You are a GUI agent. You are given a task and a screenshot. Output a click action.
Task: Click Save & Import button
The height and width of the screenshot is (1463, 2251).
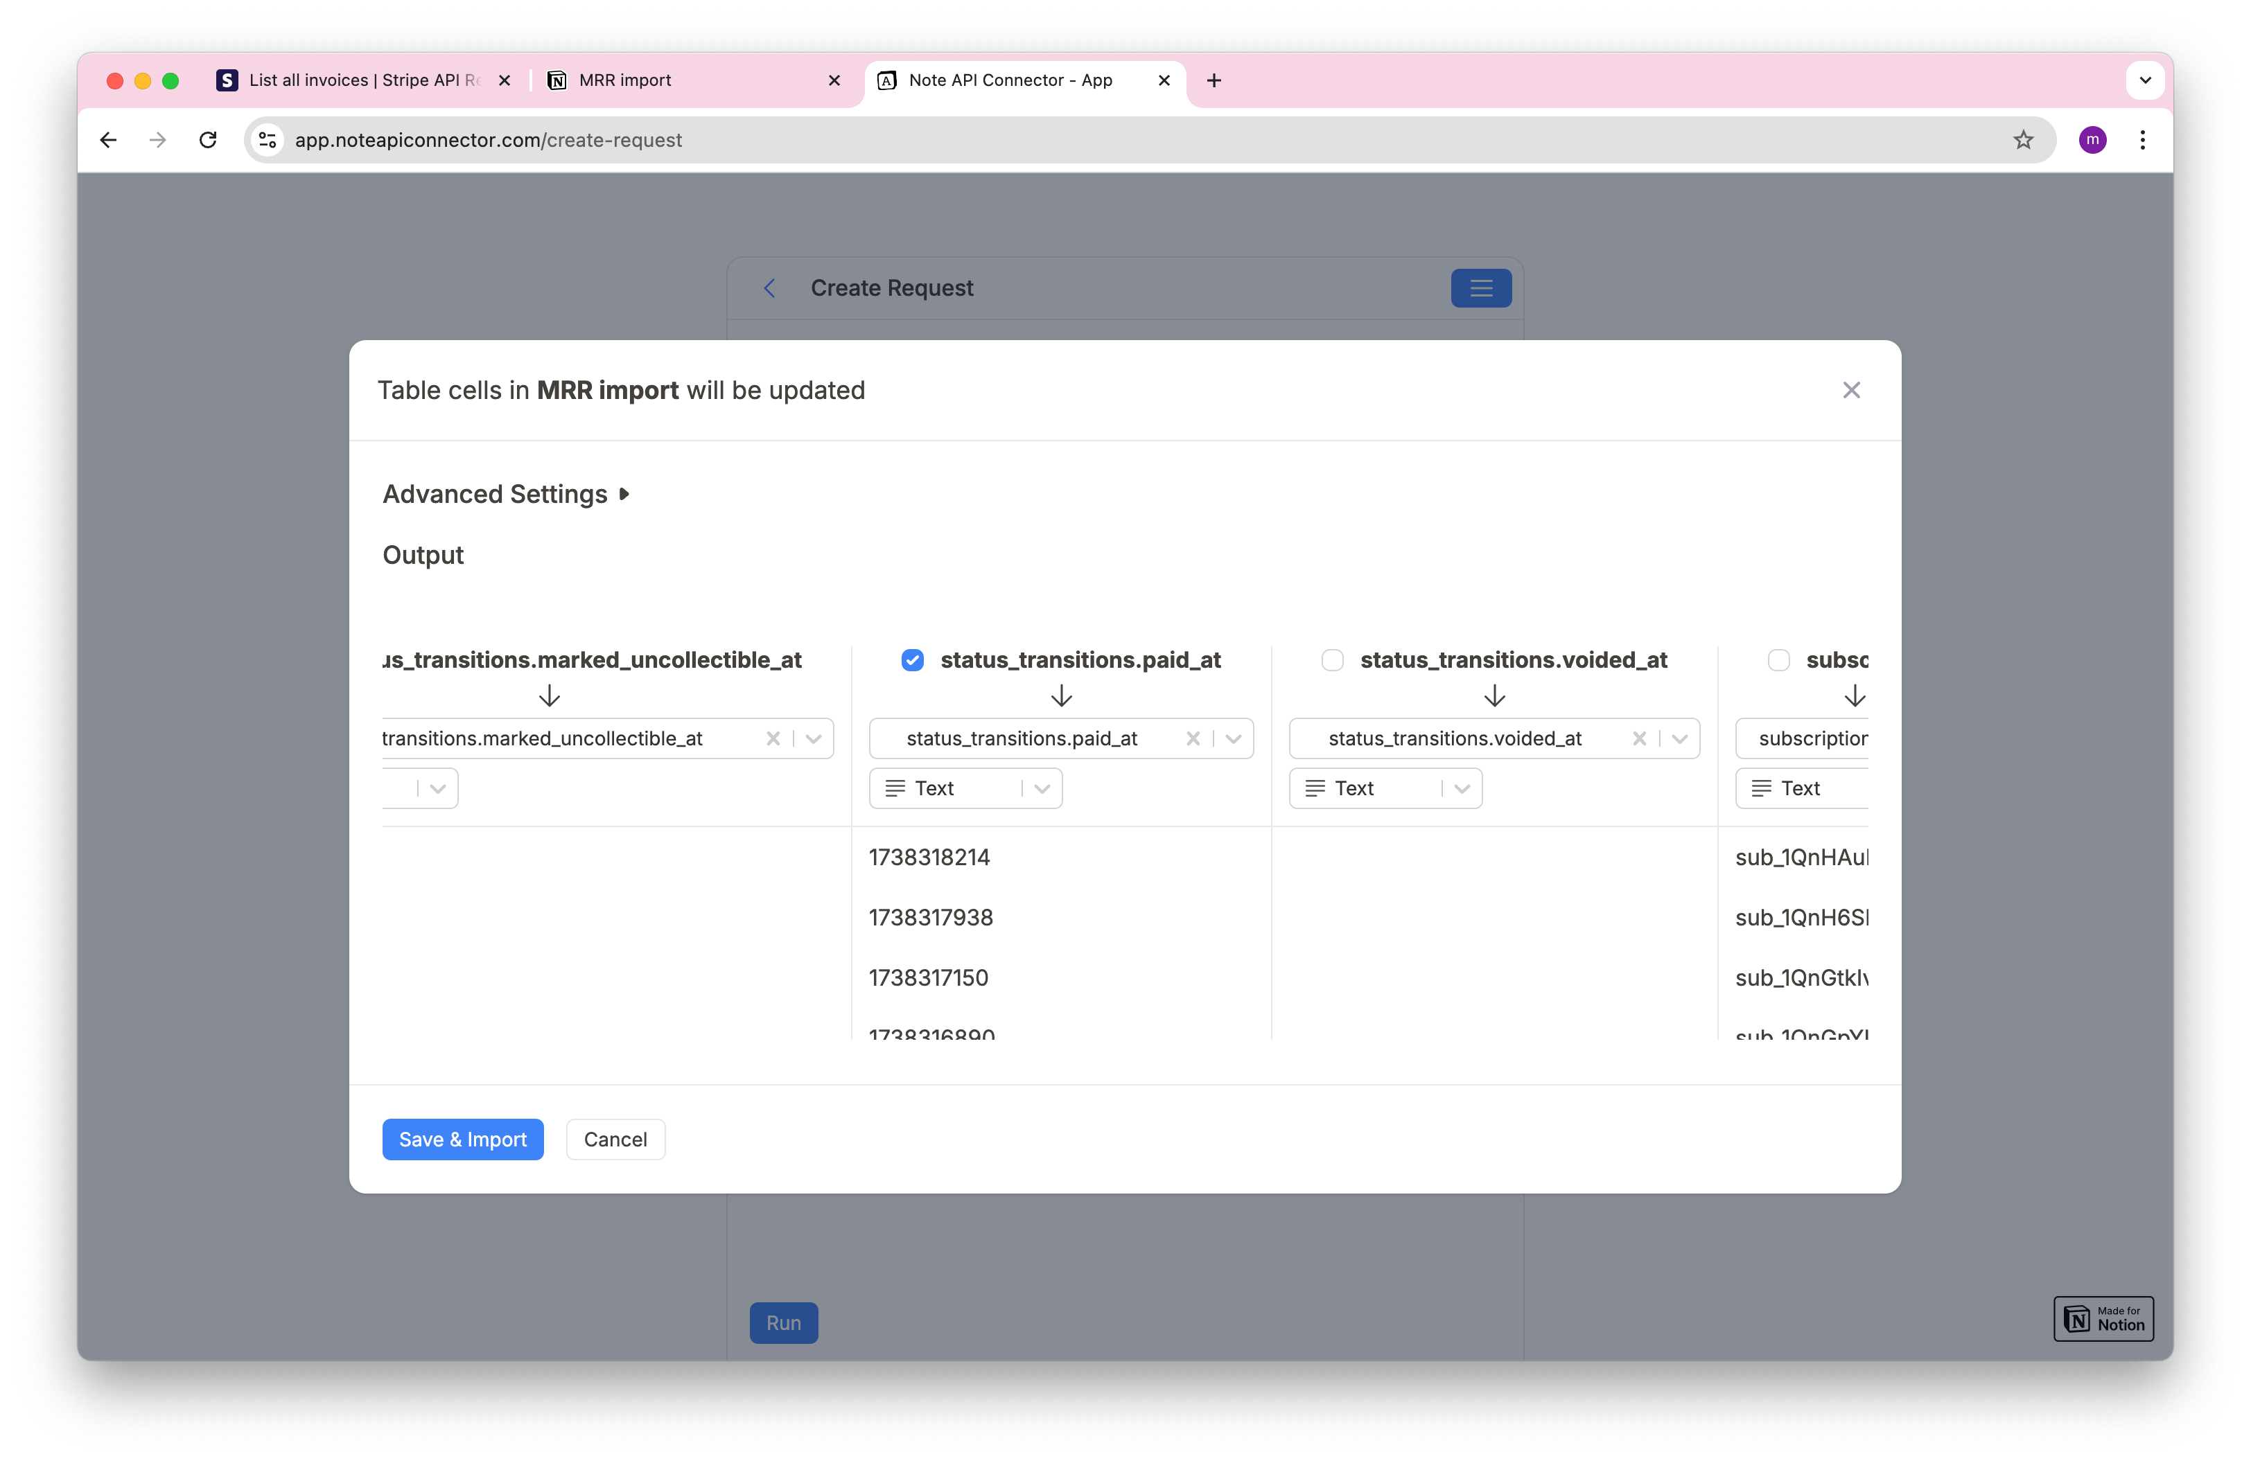462,1140
